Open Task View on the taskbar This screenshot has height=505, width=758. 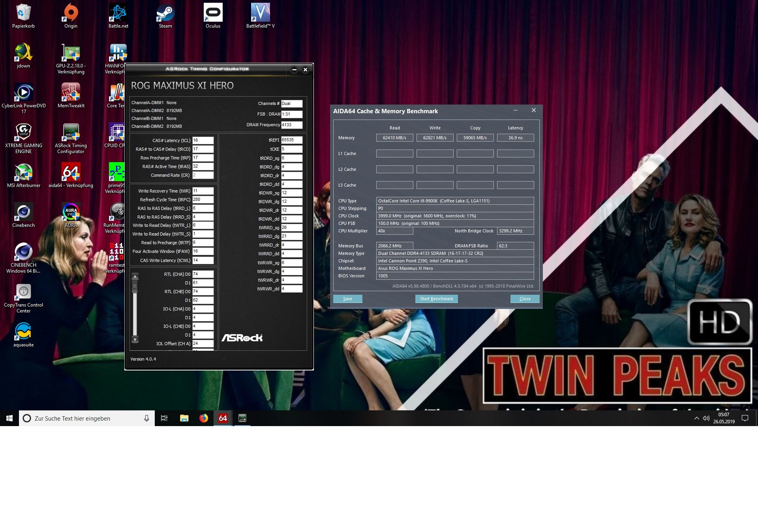(x=164, y=418)
